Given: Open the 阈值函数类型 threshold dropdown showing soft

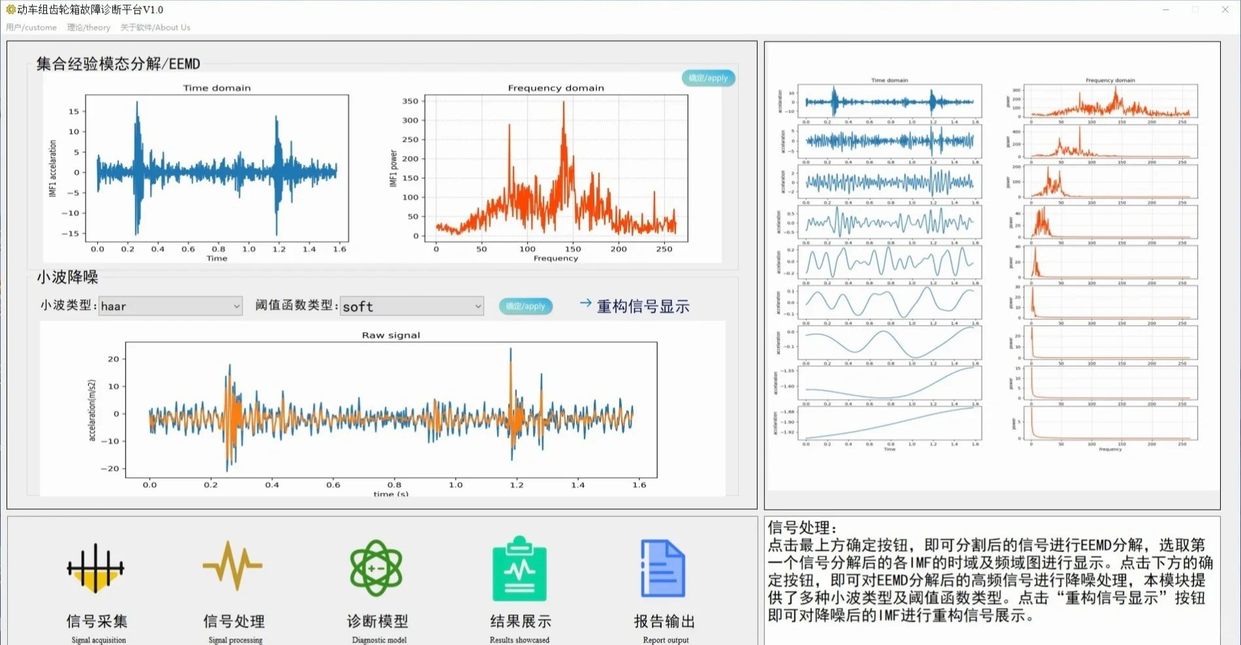Looking at the screenshot, I should (x=411, y=306).
